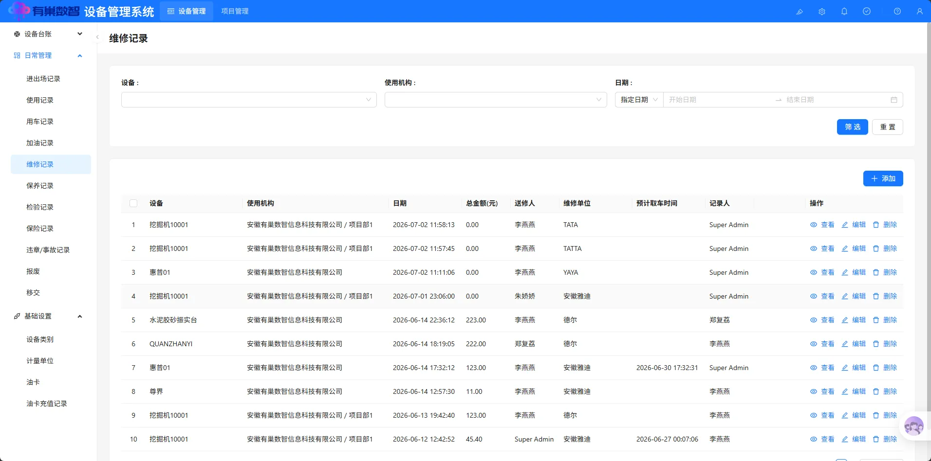Collapse 日常管理 sidebar group
This screenshot has width=931, height=461.
(x=48, y=55)
